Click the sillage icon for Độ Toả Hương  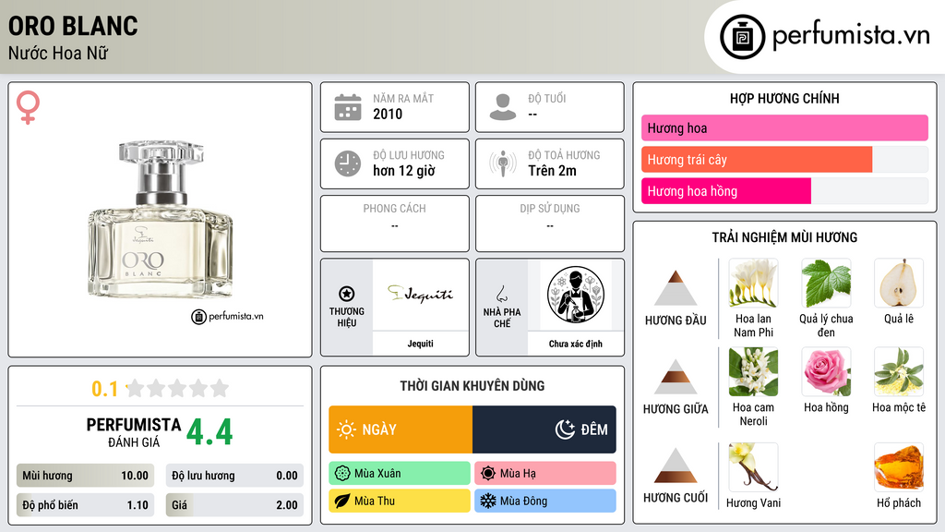tap(503, 163)
